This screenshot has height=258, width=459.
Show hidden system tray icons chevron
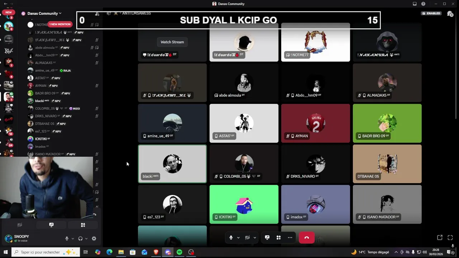tap(396, 252)
